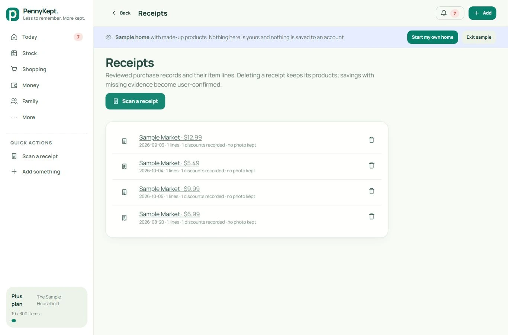Click the 2026-08-20 receipt details text
Viewport: 508px width, 335px height.
pyautogui.click(x=197, y=222)
